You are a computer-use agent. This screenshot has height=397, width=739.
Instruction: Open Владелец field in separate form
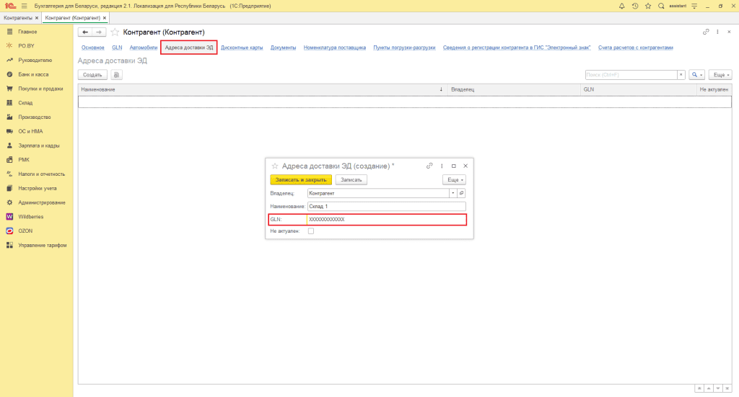pos(462,193)
